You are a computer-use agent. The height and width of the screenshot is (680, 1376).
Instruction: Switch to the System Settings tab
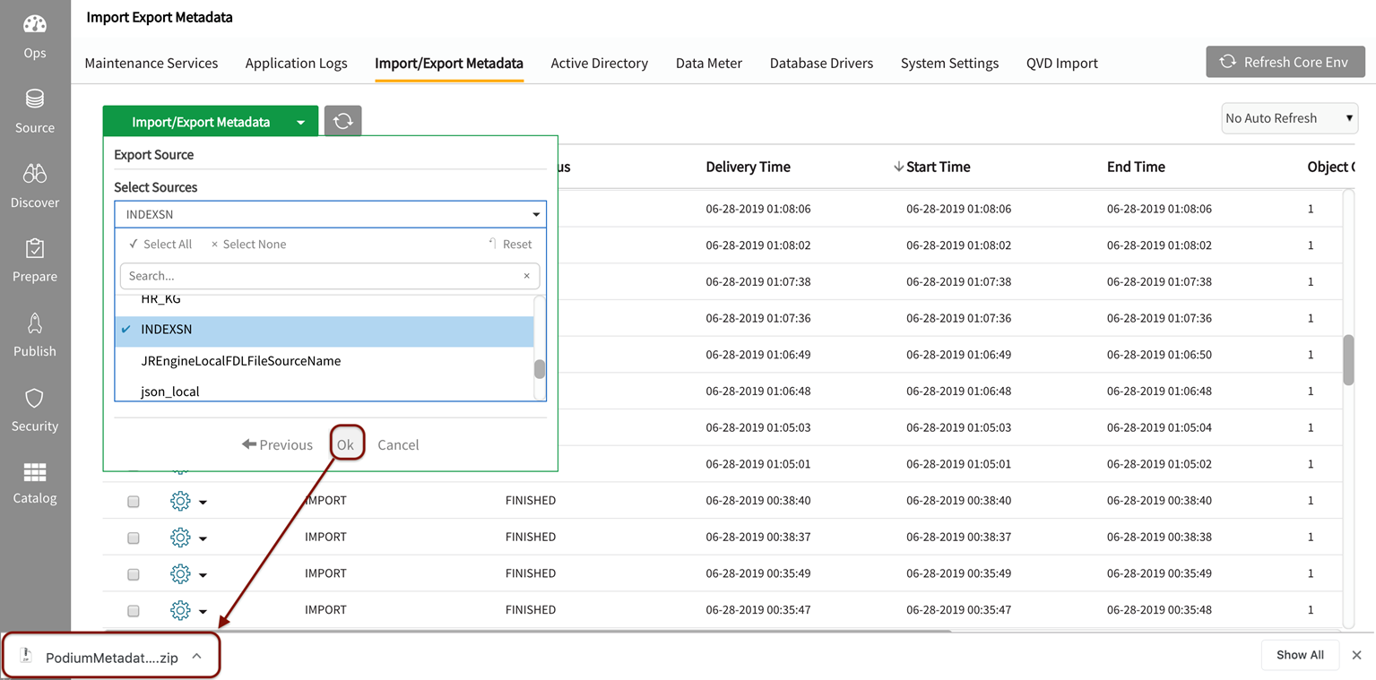pyautogui.click(x=949, y=64)
